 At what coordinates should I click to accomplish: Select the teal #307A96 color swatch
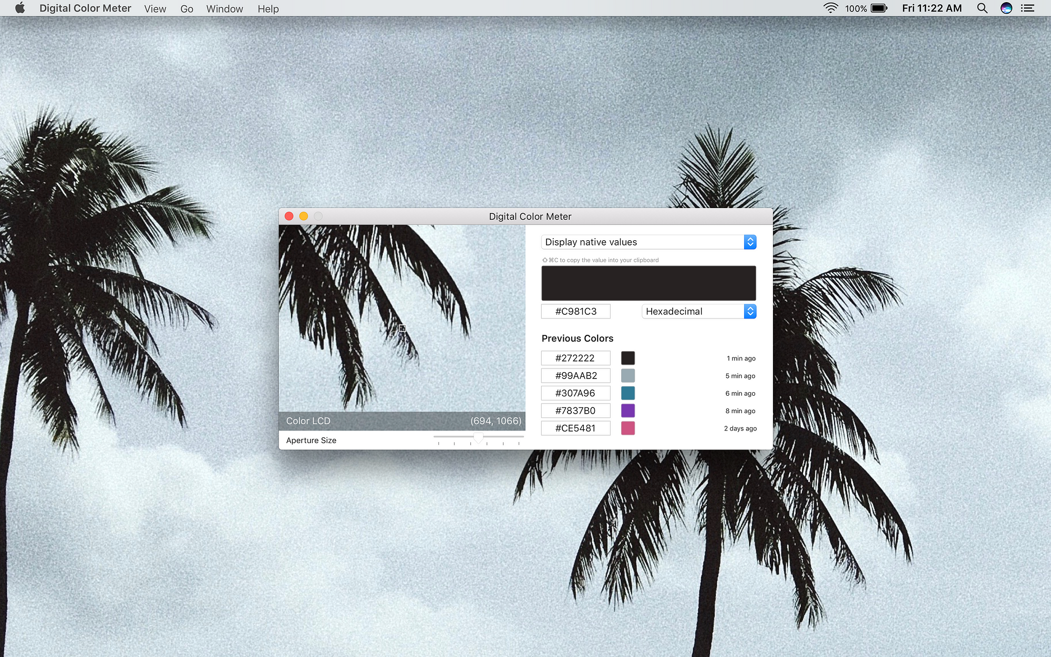[x=628, y=393]
